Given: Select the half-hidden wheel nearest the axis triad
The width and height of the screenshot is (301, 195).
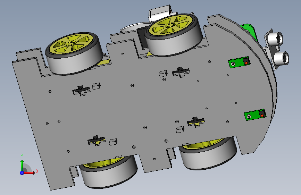Looking at the screenshot, I should point(108,172).
